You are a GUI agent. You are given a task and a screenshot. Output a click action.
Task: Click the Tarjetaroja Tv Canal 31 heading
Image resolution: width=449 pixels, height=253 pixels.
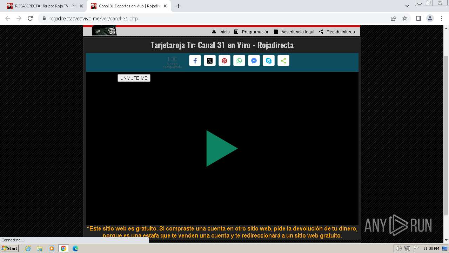point(222,45)
